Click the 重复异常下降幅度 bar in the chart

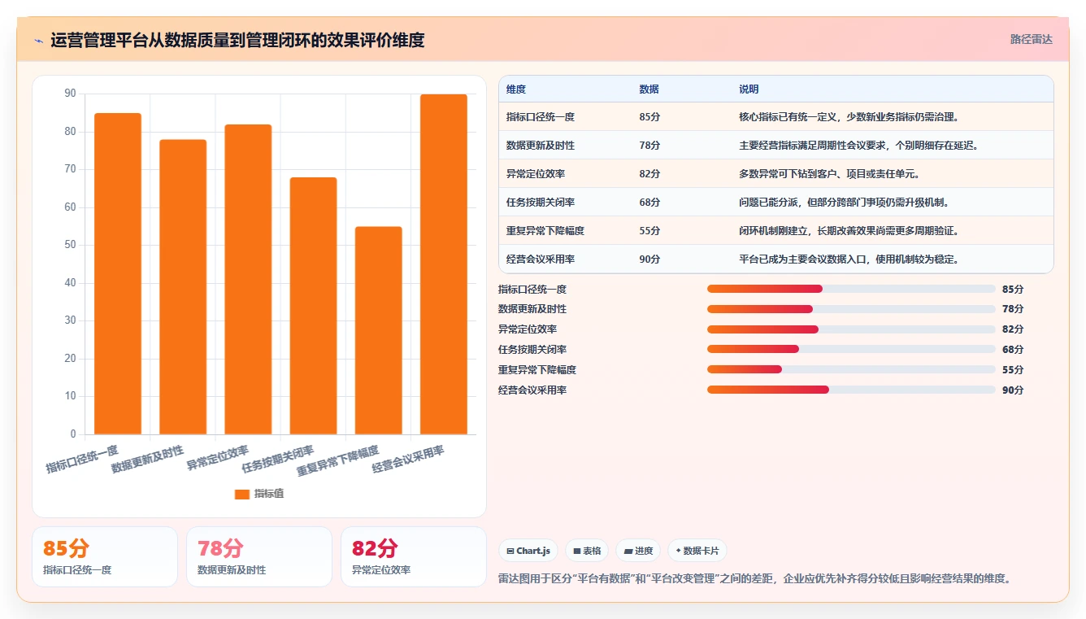tap(378, 330)
